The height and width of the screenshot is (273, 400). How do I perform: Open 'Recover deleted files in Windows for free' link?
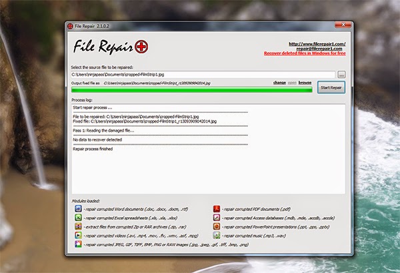pos(305,53)
